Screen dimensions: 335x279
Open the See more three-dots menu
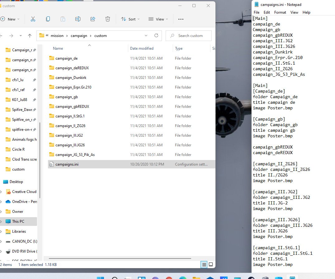pos(181,19)
